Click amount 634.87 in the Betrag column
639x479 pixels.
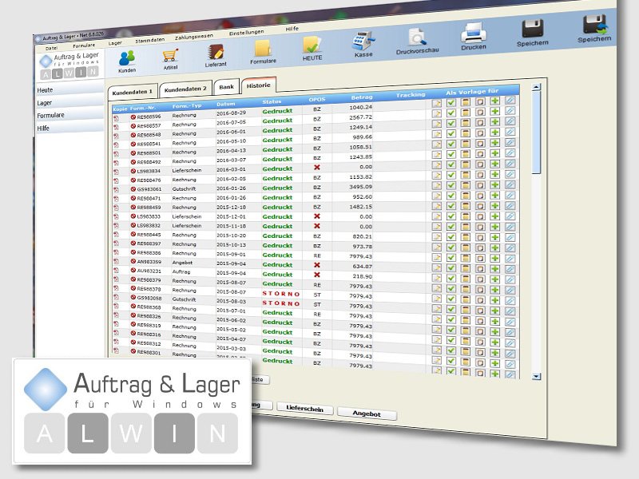(x=363, y=267)
